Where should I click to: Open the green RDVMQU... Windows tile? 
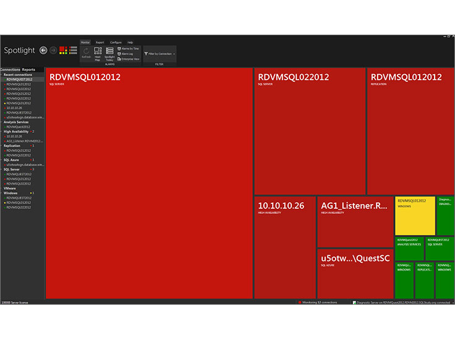(x=404, y=281)
